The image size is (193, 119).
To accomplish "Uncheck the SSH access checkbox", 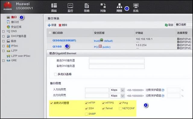I will (86, 109).
